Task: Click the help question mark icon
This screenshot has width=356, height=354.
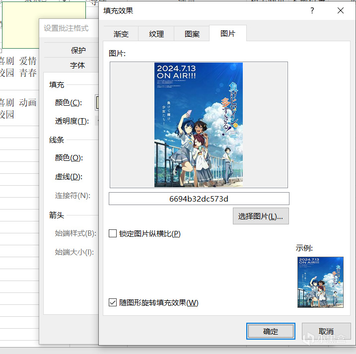Action: (312, 10)
